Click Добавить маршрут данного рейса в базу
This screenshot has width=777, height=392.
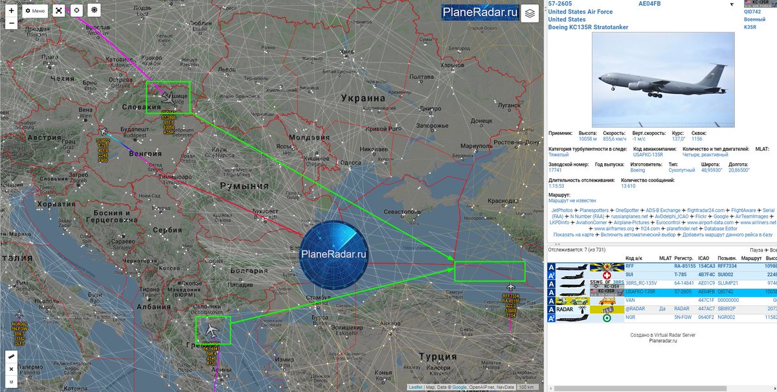coord(728,235)
